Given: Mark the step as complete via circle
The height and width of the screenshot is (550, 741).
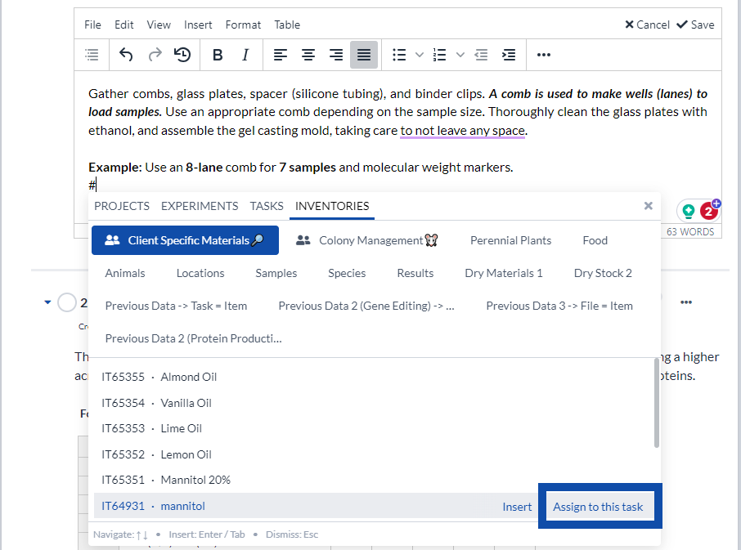Looking at the screenshot, I should [x=67, y=302].
